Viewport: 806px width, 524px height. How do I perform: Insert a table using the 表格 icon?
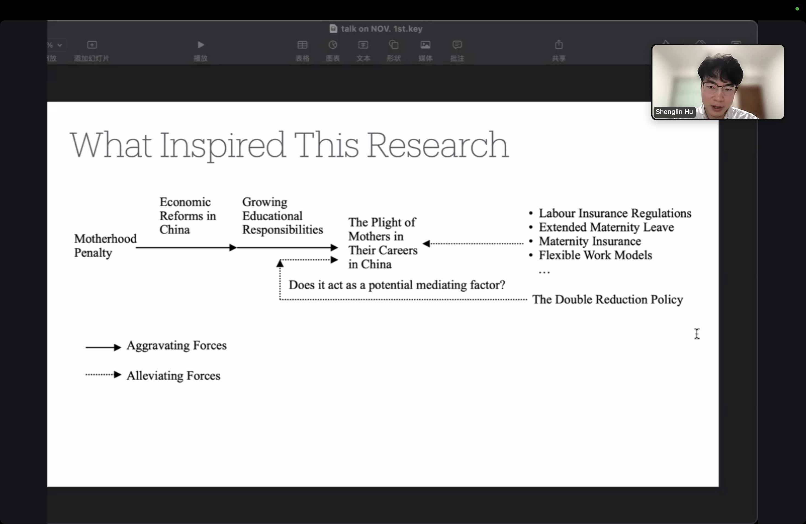click(302, 45)
